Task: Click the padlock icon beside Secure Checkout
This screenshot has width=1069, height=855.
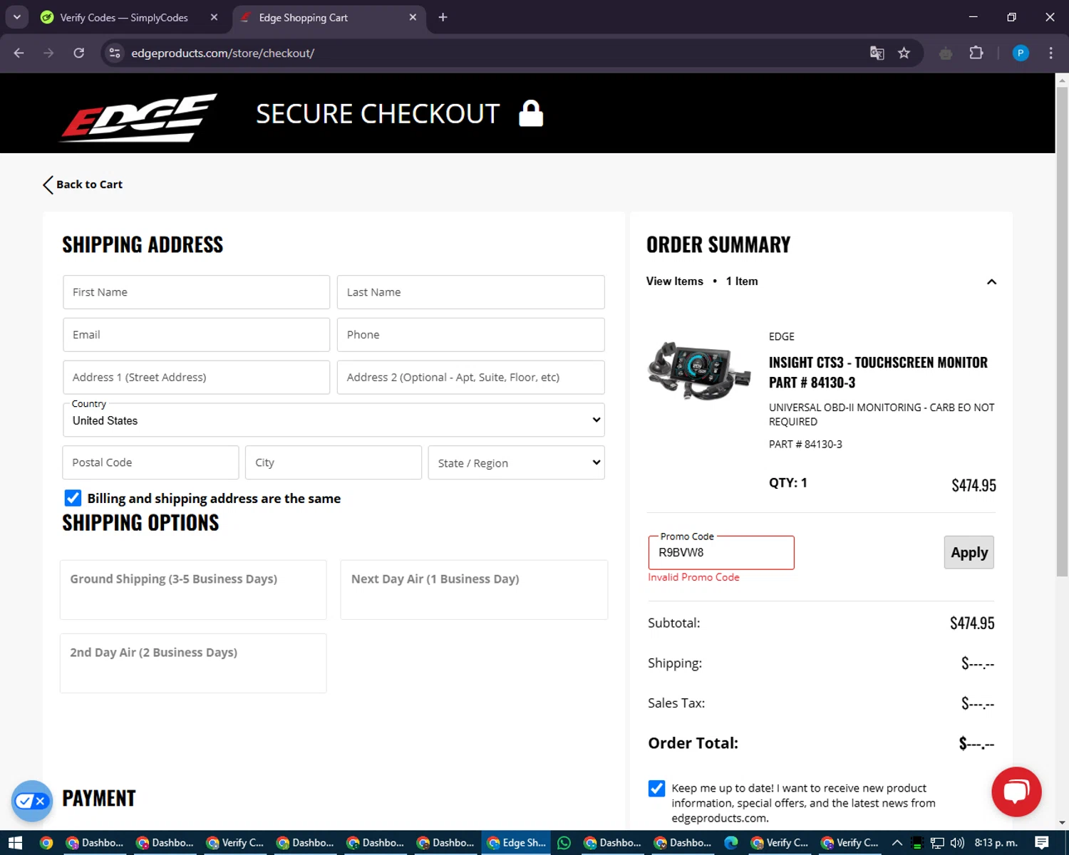Action: [x=531, y=113]
